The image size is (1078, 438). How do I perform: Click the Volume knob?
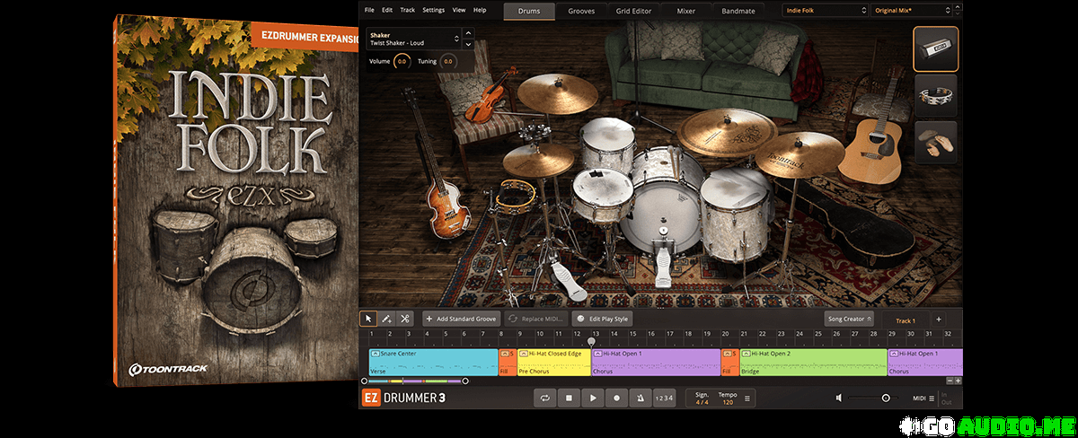pyautogui.click(x=402, y=62)
